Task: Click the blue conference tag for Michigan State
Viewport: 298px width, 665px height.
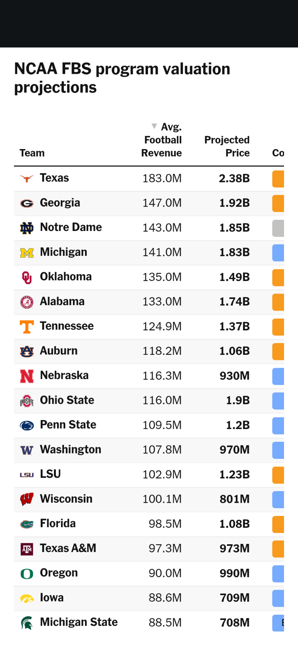Action: pyautogui.click(x=278, y=623)
